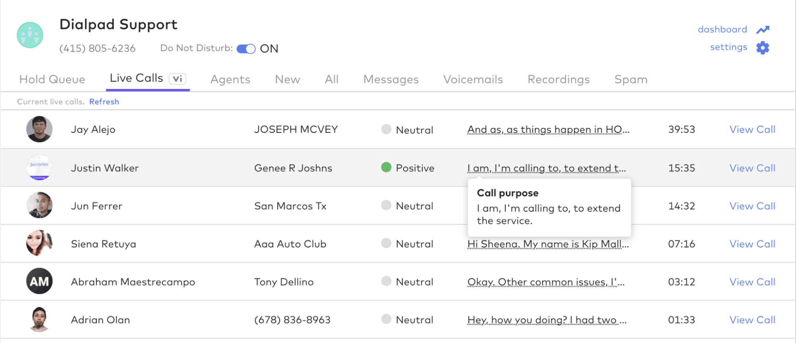796x343 pixels.
Task: View Call for Justin Walker's row
Action: pos(752,168)
